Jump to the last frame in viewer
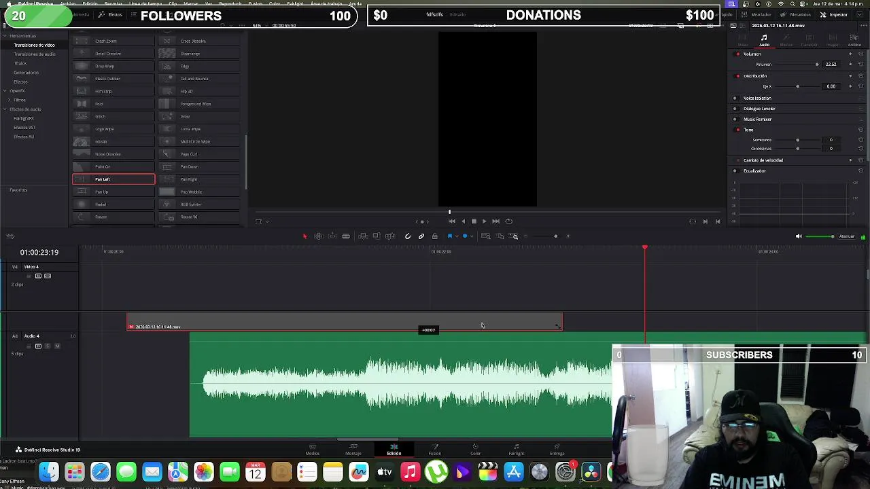Viewport: 870px width, 489px height. pyautogui.click(x=495, y=221)
